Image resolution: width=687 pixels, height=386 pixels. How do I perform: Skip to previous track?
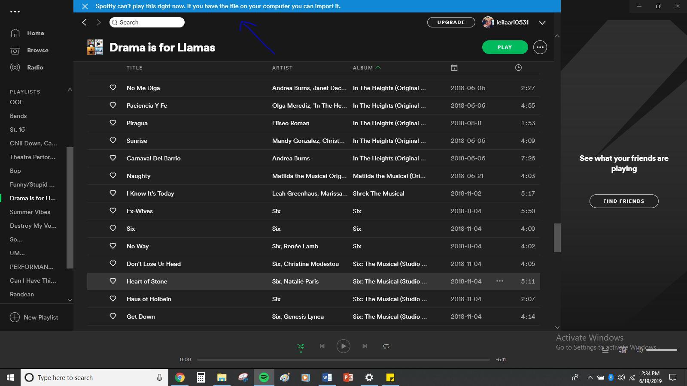click(322, 346)
